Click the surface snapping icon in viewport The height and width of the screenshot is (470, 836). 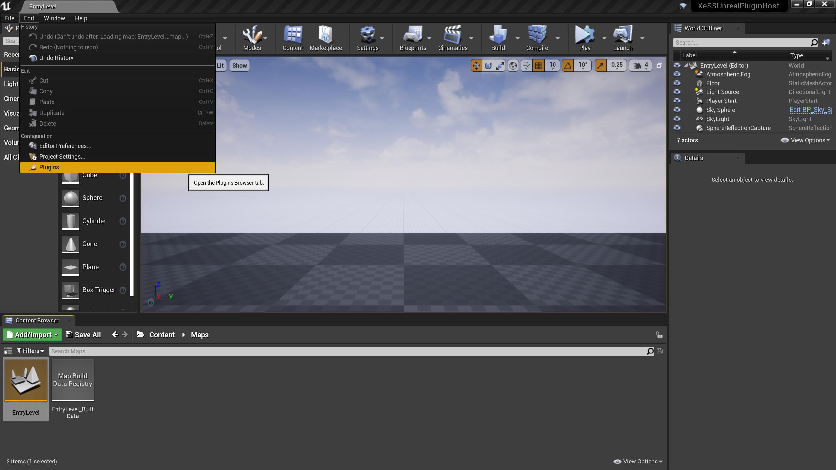526,66
